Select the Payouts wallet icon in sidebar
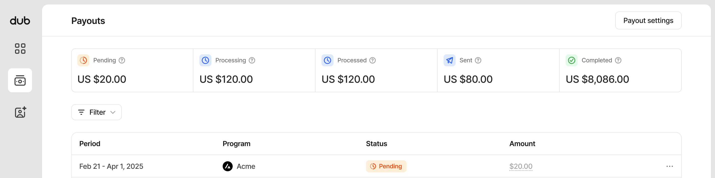715x178 pixels. (x=20, y=81)
